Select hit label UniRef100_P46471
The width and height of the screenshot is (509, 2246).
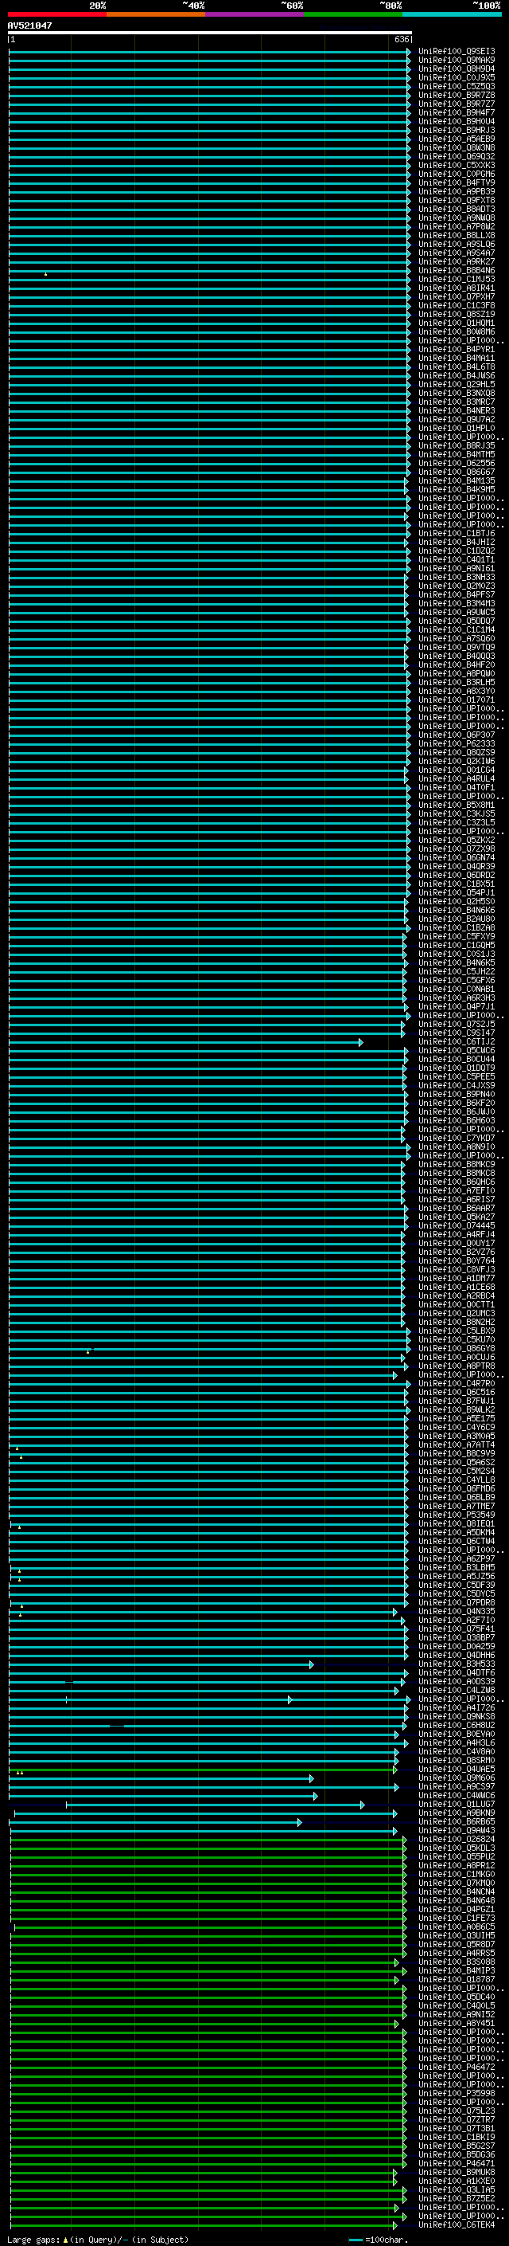point(457,2164)
